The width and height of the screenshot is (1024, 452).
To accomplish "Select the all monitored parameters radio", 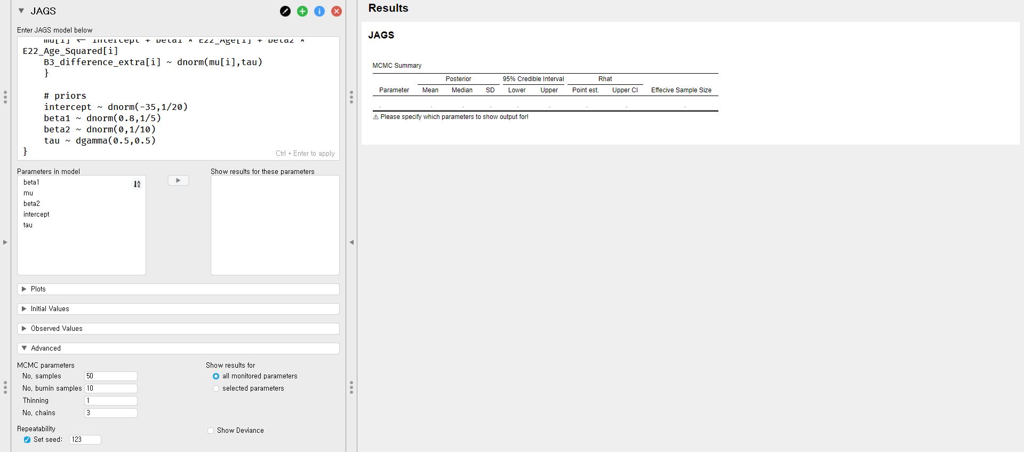I will (216, 376).
